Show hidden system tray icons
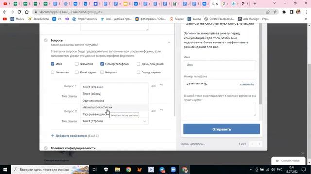311x174 pixels. click(251, 170)
